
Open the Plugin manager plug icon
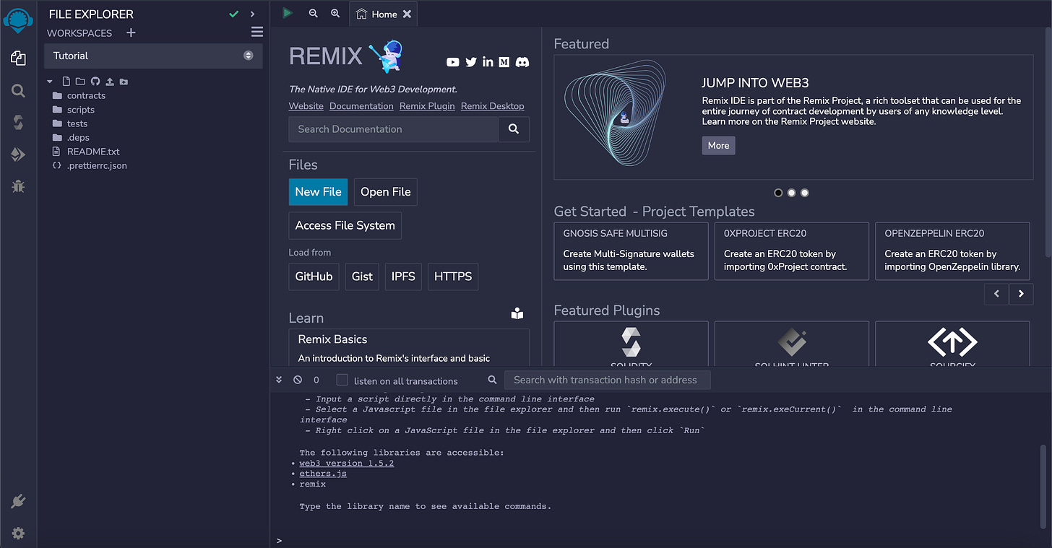pyautogui.click(x=18, y=501)
